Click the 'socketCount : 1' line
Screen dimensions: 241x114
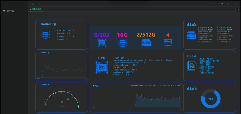click(x=123, y=67)
